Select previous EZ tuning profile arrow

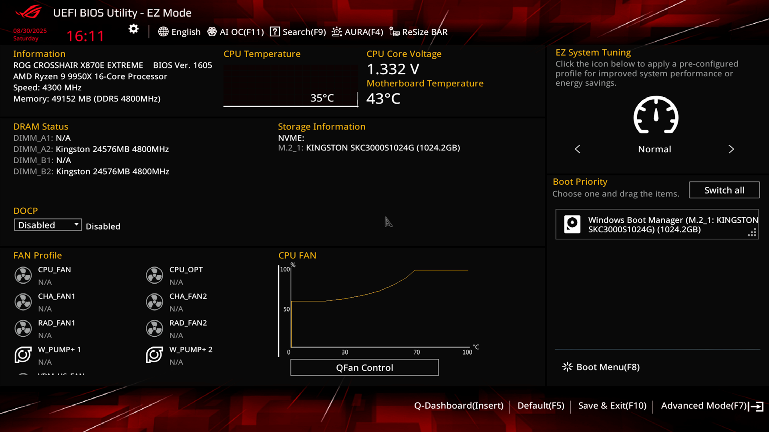pos(578,149)
